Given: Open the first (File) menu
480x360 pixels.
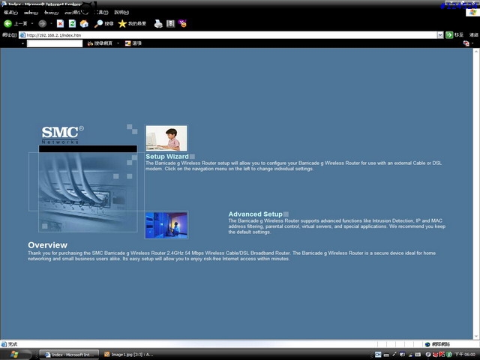Looking at the screenshot, I should pyautogui.click(x=10, y=13).
